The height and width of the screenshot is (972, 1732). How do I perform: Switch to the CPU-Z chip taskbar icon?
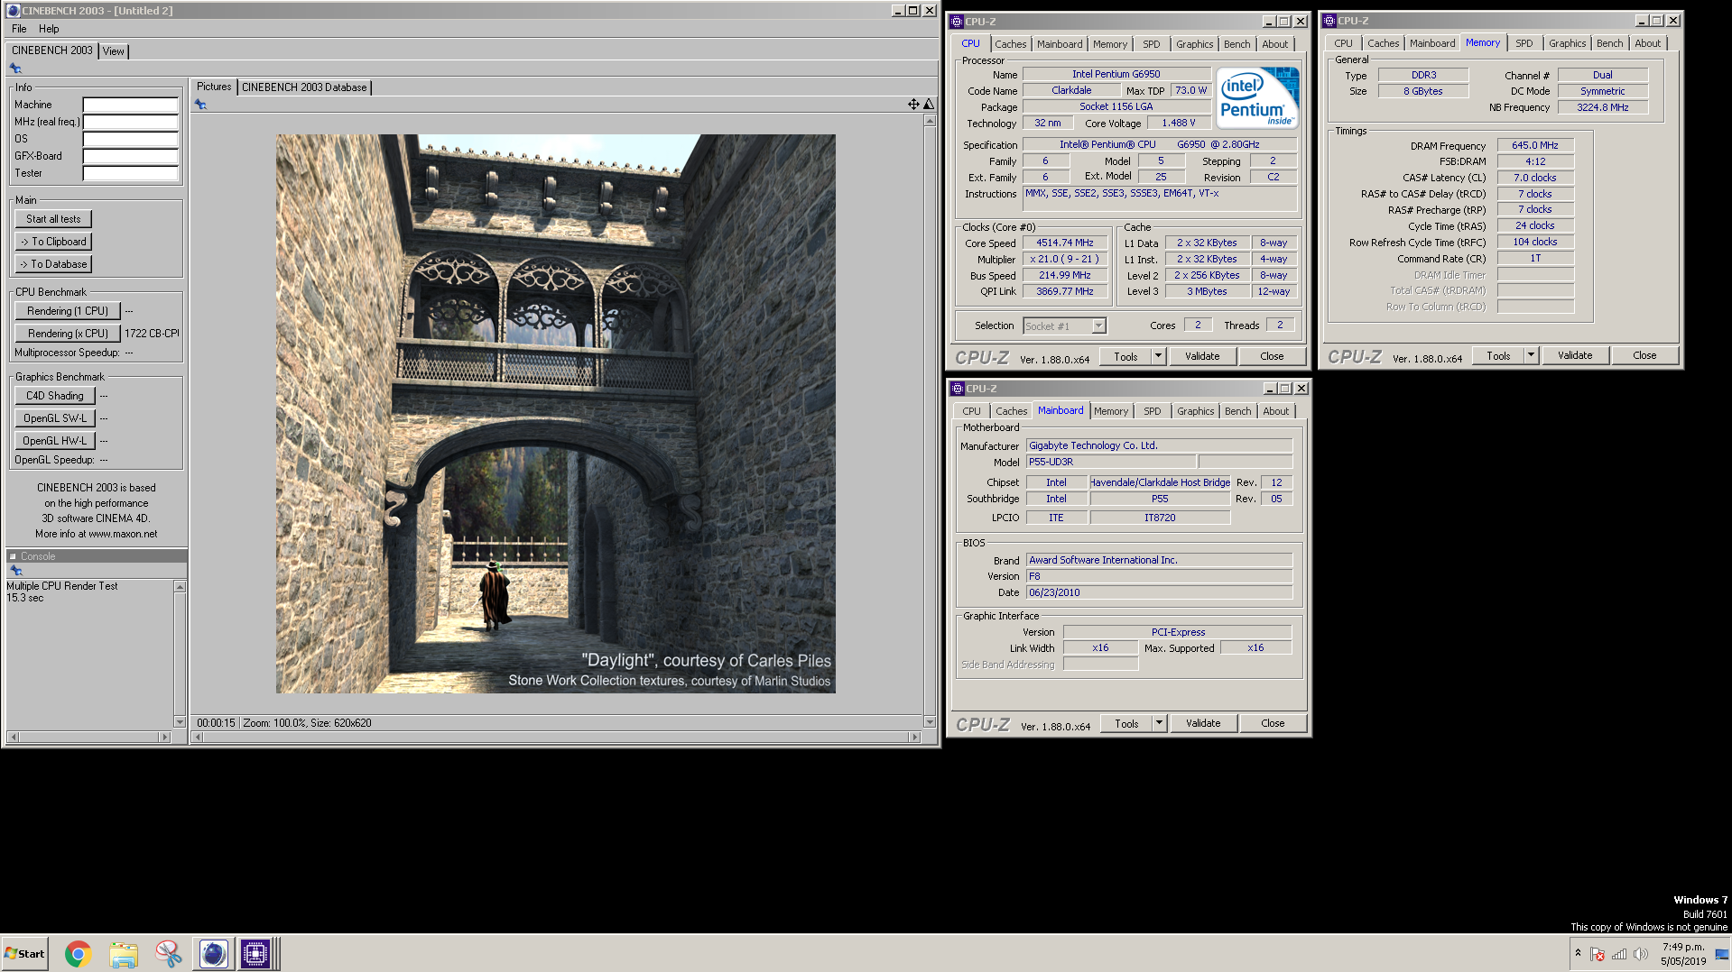(255, 954)
